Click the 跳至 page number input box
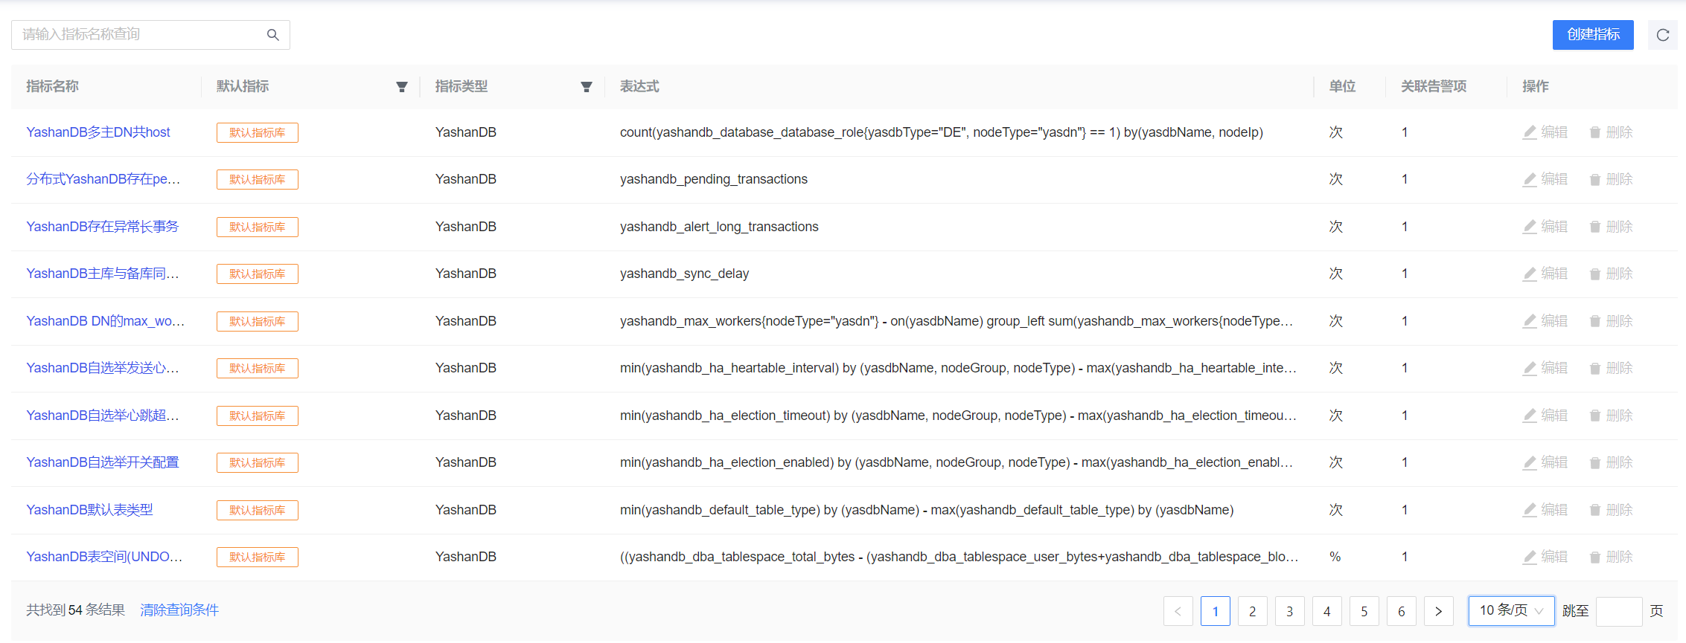The height and width of the screenshot is (643, 1686). tap(1618, 611)
